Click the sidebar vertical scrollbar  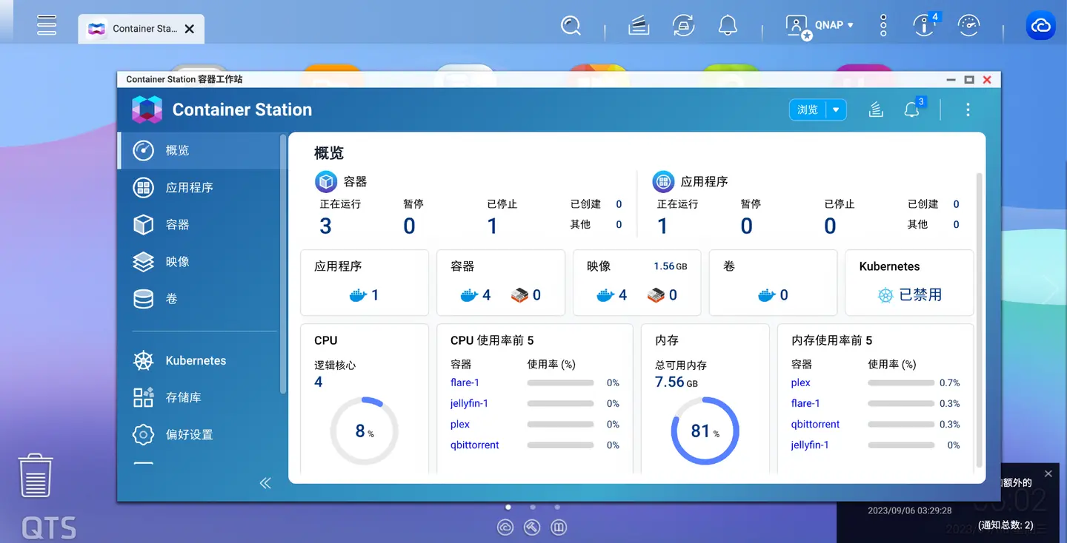tap(283, 263)
